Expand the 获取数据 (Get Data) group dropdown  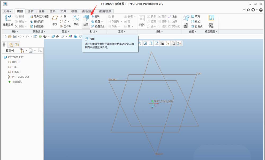click(x=39, y=31)
